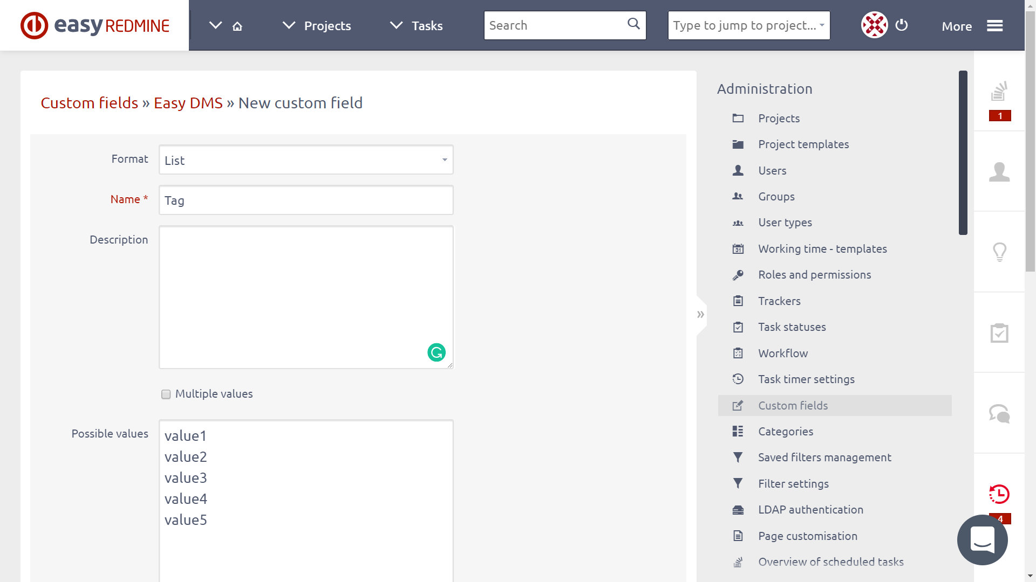Click the power logout icon
1036x582 pixels.
tap(902, 25)
